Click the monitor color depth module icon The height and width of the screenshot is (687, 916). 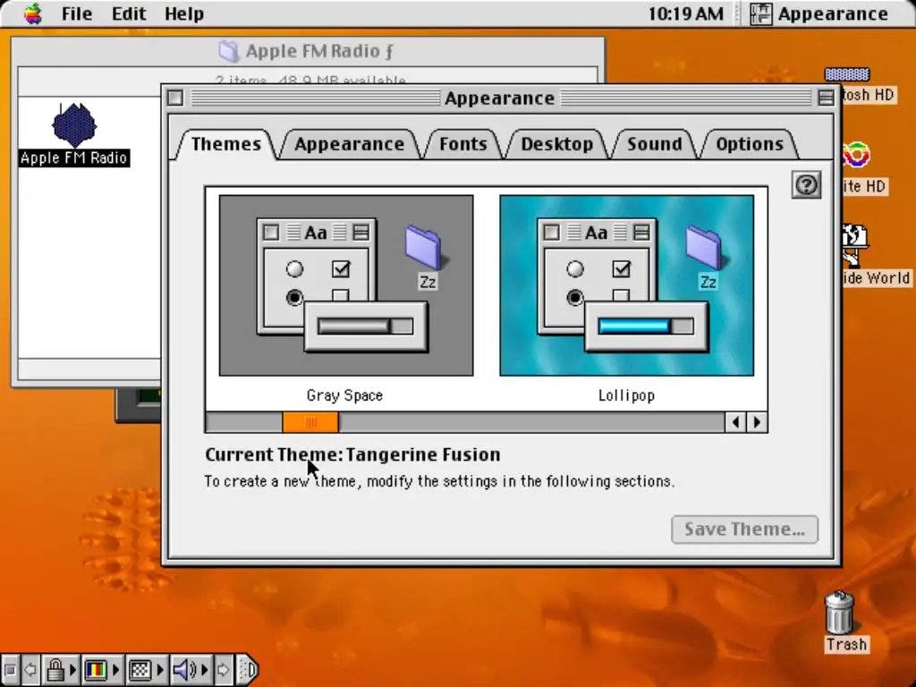tap(95, 669)
